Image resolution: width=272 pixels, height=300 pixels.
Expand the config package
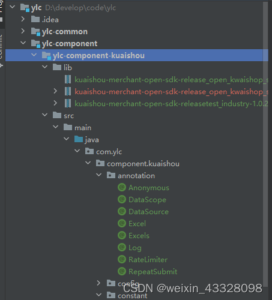pos(98,283)
